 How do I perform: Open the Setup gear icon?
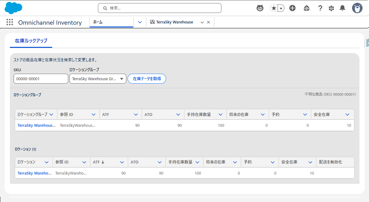click(331, 8)
